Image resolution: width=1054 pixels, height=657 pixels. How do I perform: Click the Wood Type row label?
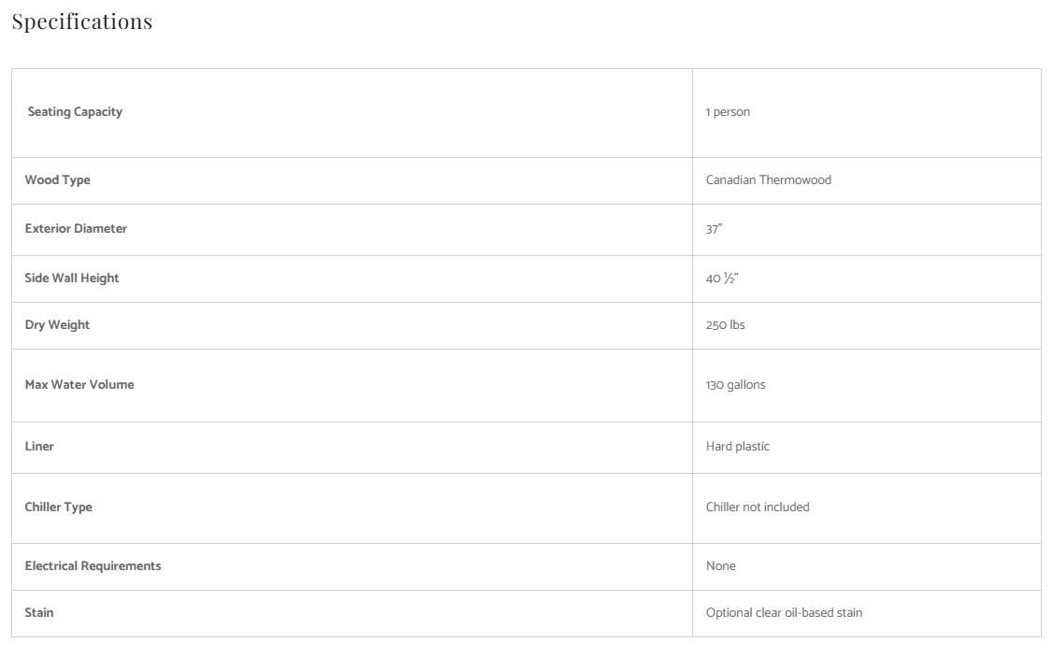(58, 180)
